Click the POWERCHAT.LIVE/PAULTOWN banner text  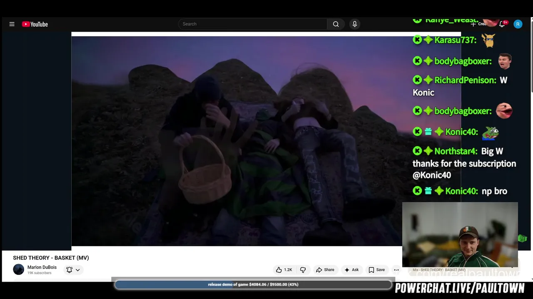click(460, 288)
